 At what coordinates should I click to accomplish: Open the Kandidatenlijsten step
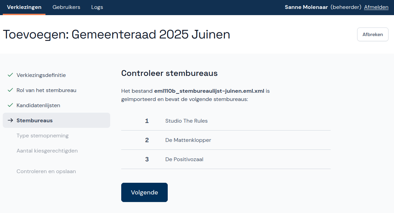pos(38,105)
